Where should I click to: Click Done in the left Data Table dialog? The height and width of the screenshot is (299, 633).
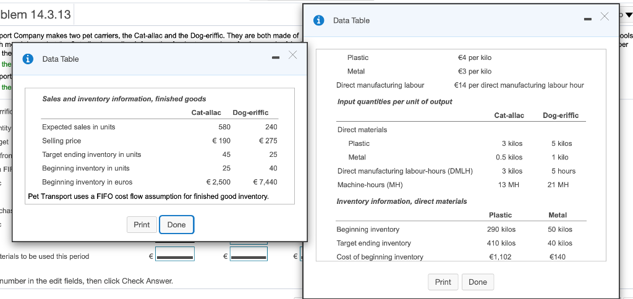coord(176,225)
